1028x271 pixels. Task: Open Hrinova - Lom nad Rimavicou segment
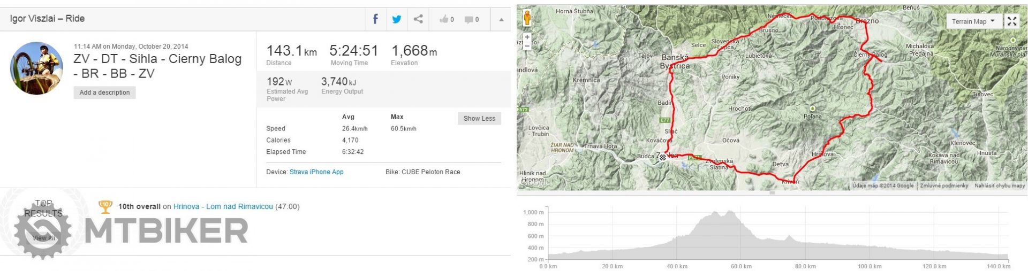tap(223, 206)
